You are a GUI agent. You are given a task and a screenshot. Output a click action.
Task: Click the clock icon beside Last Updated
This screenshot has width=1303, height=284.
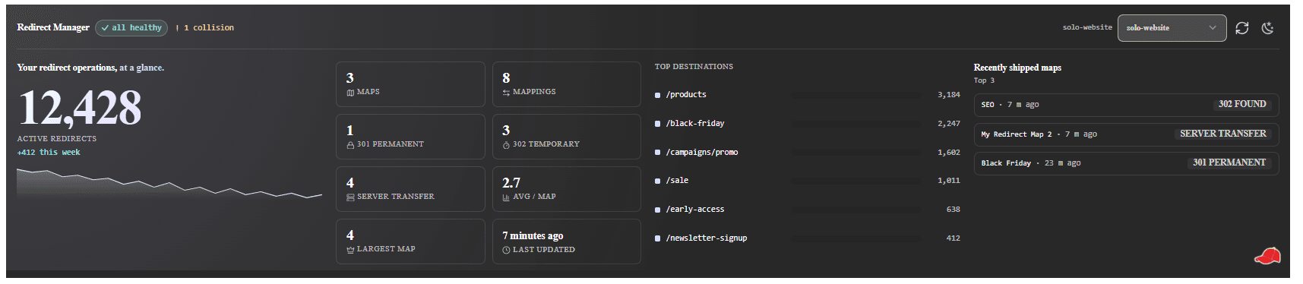(x=506, y=250)
